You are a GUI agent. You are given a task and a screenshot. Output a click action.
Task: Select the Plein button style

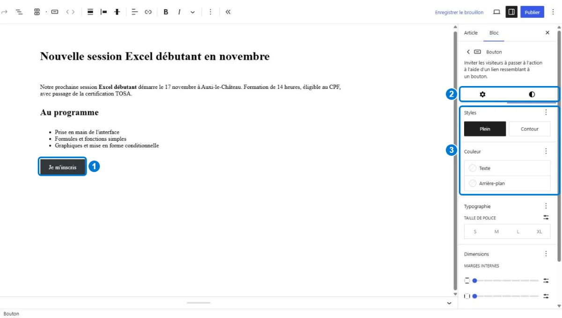click(485, 129)
